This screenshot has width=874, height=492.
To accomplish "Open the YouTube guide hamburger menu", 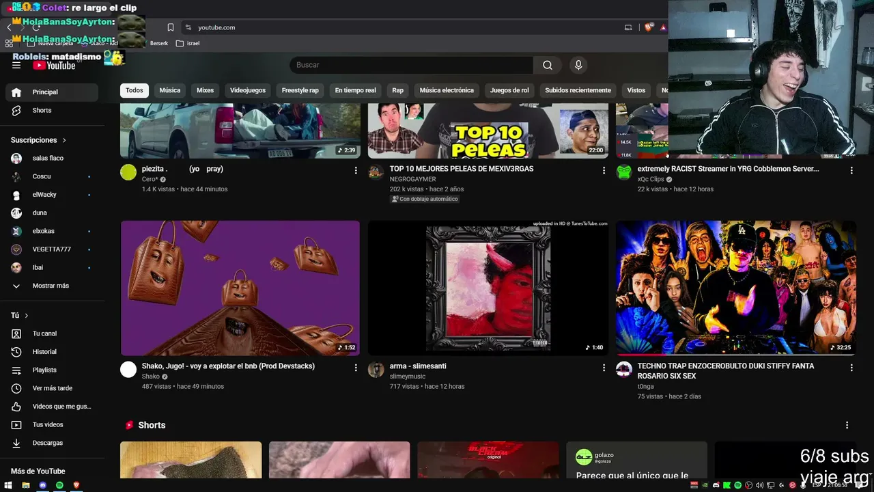I will (16, 65).
